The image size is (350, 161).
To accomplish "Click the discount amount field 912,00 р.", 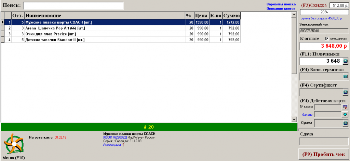I will tap(339, 5).
